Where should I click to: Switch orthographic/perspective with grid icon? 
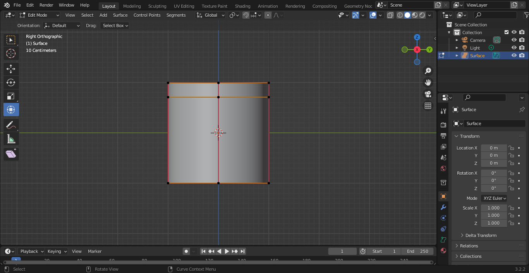[428, 106]
